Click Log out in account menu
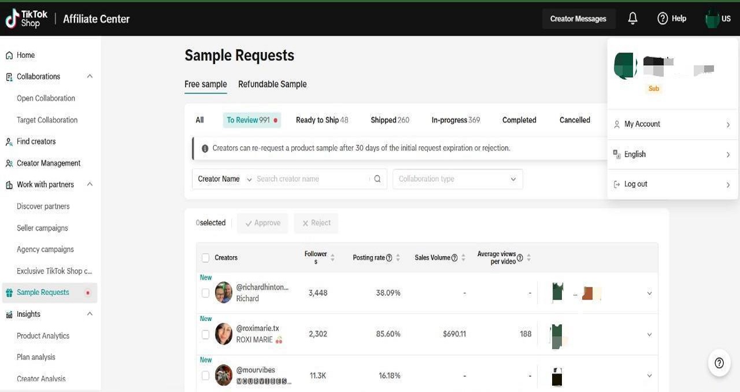 coord(636,184)
